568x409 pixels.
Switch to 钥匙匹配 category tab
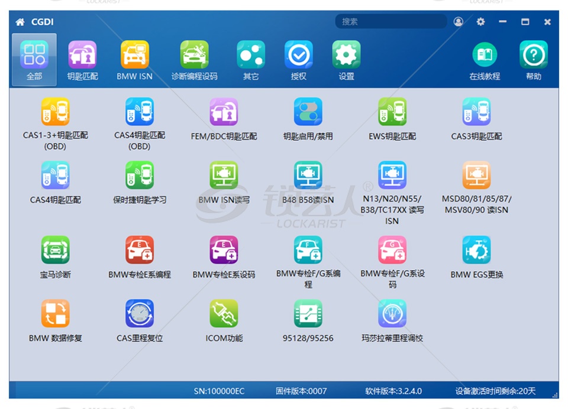tap(82, 60)
